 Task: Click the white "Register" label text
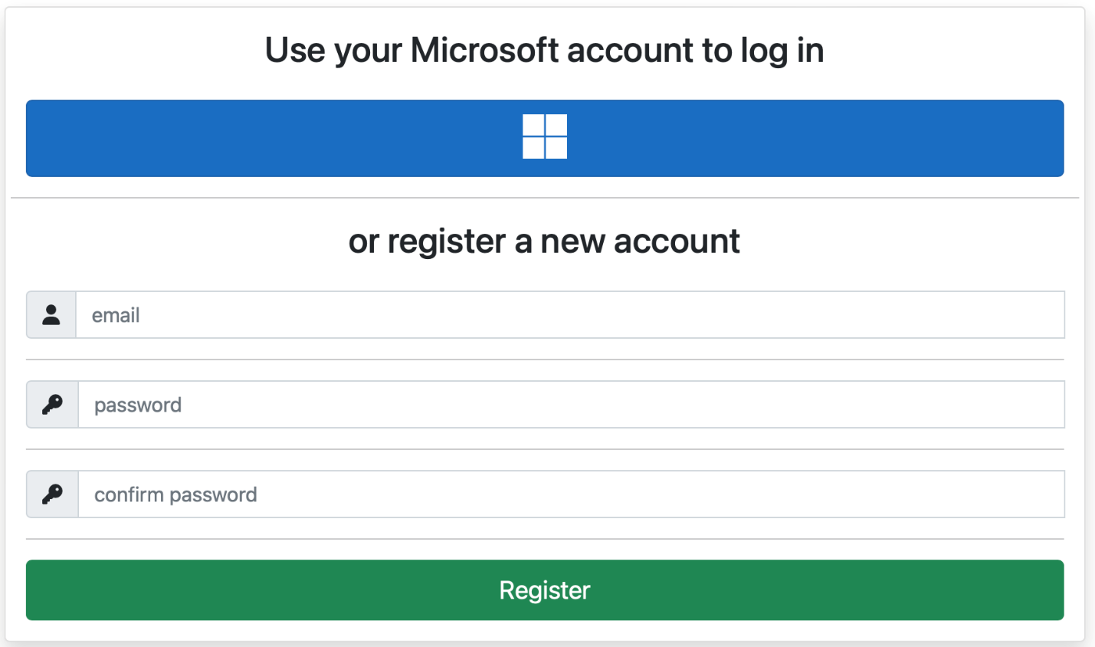(545, 590)
